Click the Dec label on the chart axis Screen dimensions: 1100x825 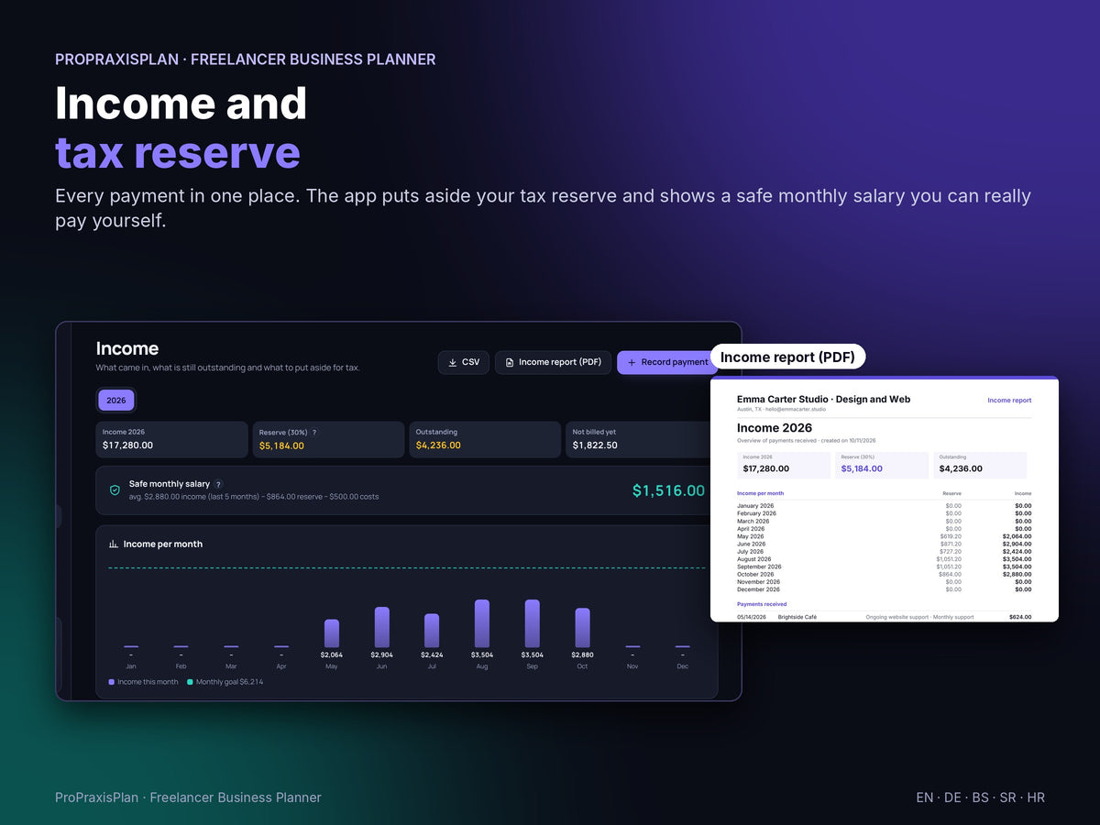point(683,666)
